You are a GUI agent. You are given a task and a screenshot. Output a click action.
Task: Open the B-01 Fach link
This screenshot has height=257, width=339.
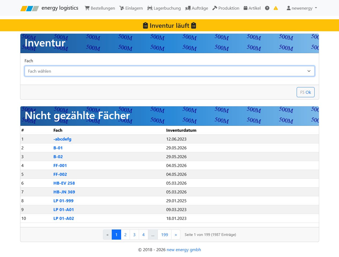(x=58, y=148)
